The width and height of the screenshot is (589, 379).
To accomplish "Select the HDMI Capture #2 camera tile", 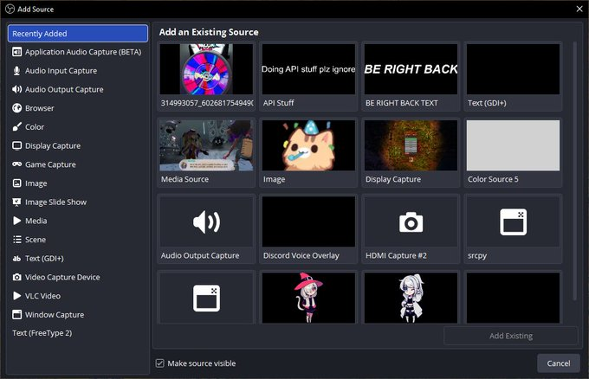I will pos(411,228).
